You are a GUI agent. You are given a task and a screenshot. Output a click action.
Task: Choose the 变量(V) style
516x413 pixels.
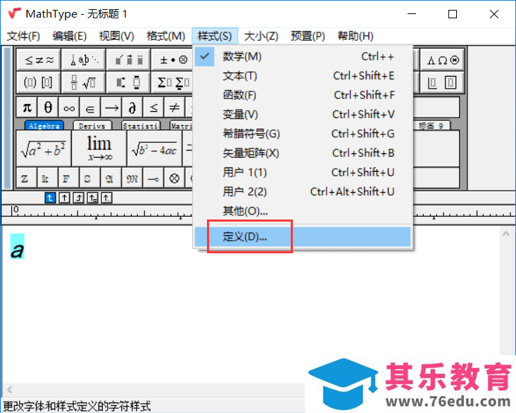tap(303, 115)
